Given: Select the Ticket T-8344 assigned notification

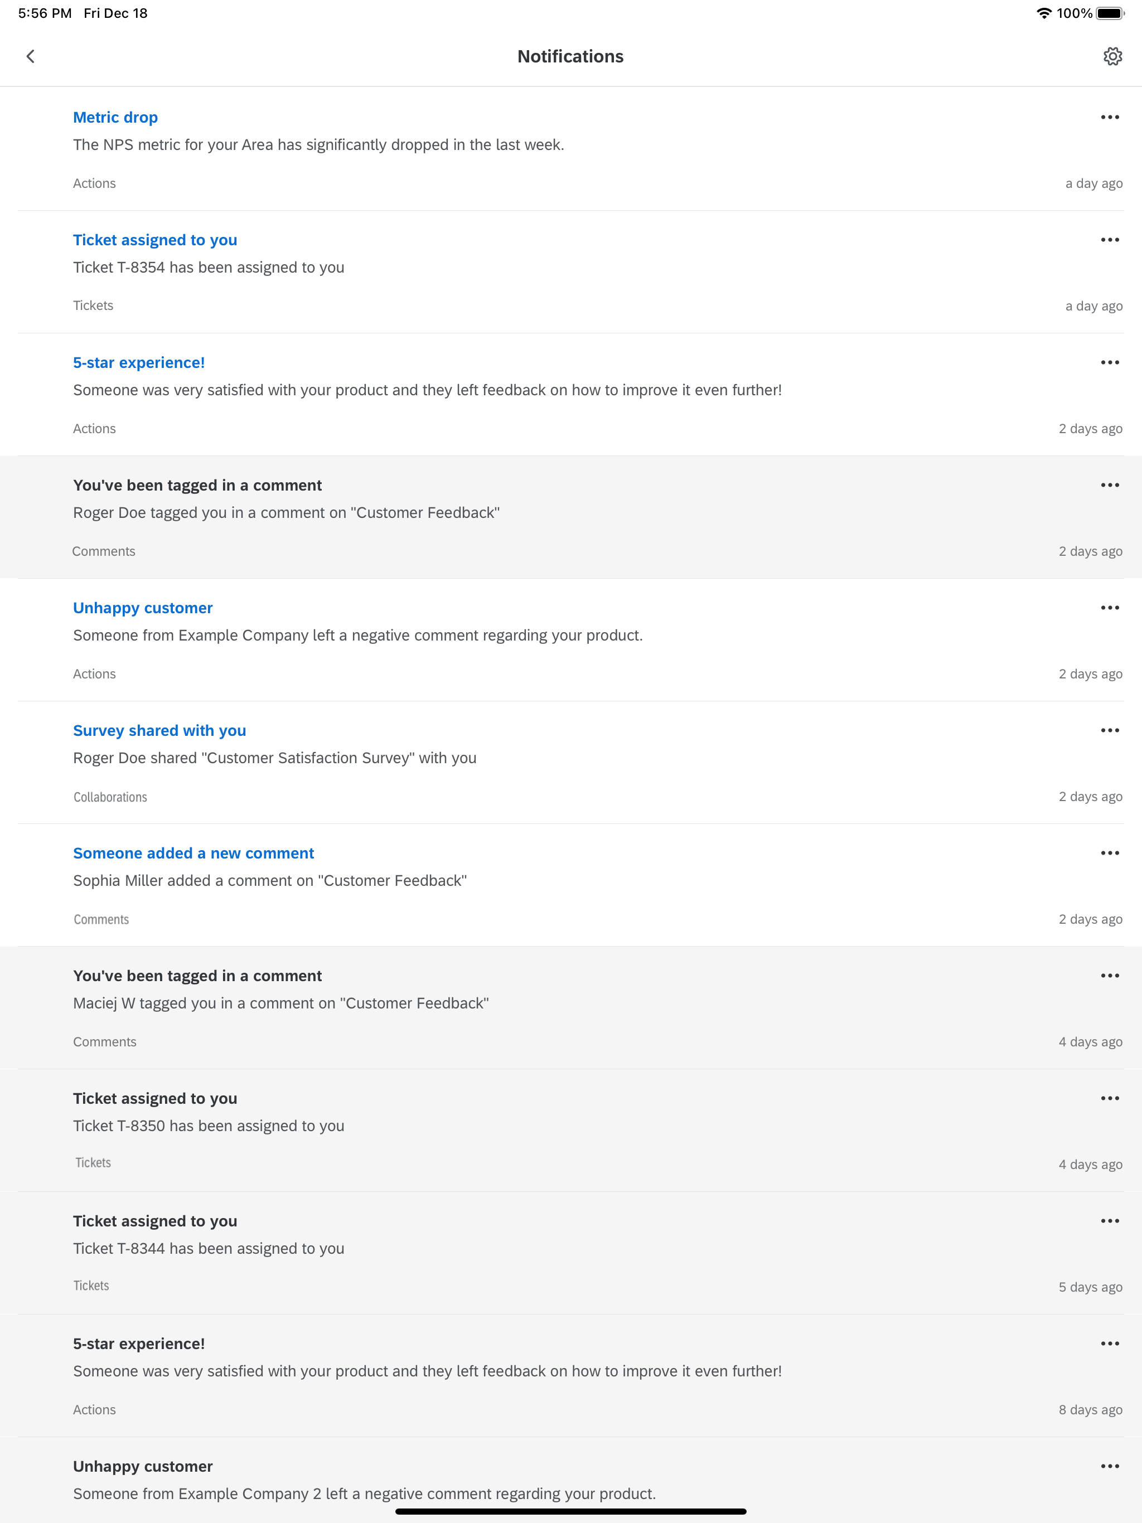Looking at the screenshot, I should [208, 1248].
